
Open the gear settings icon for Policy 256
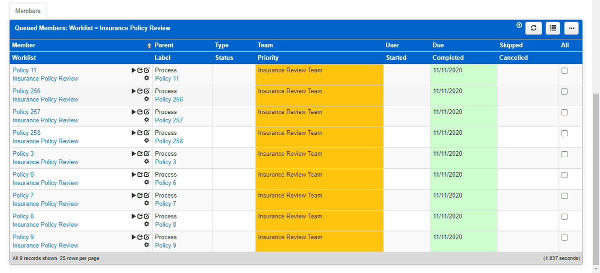pos(146,99)
